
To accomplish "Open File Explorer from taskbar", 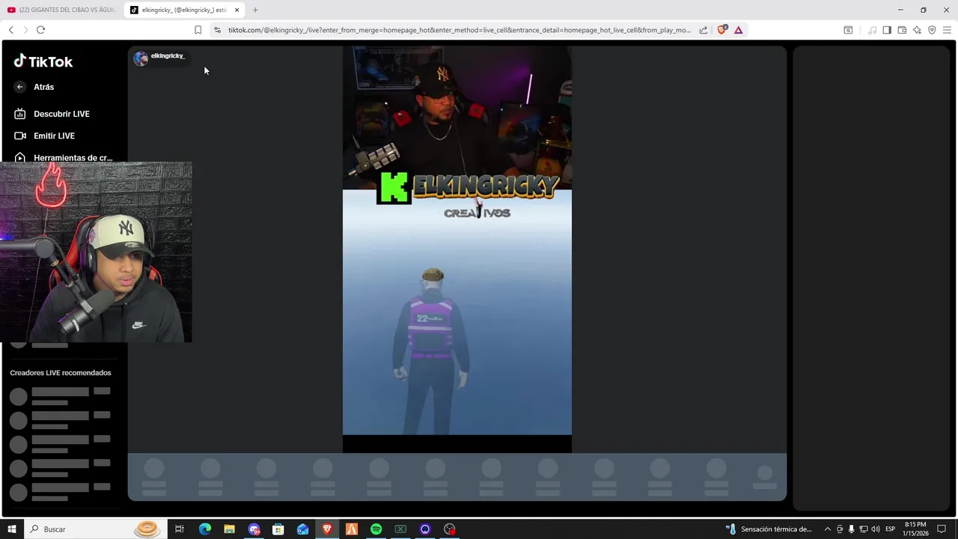I will point(229,529).
